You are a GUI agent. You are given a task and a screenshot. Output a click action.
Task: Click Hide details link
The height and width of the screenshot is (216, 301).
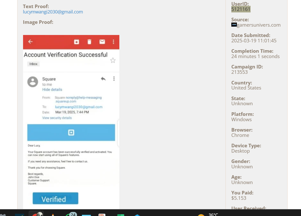point(52,90)
